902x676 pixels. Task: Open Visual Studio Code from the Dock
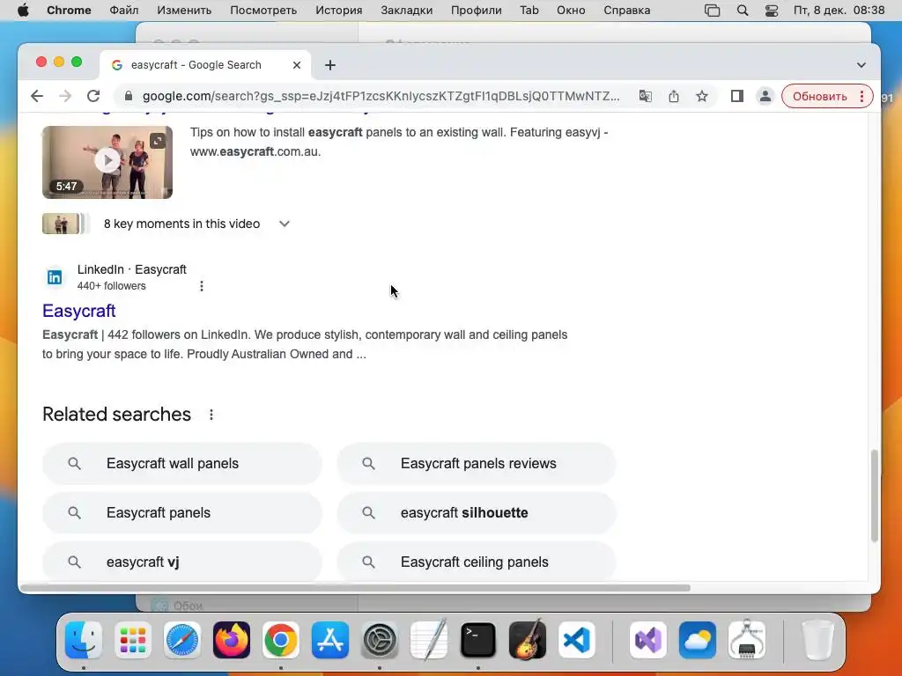[x=577, y=640]
